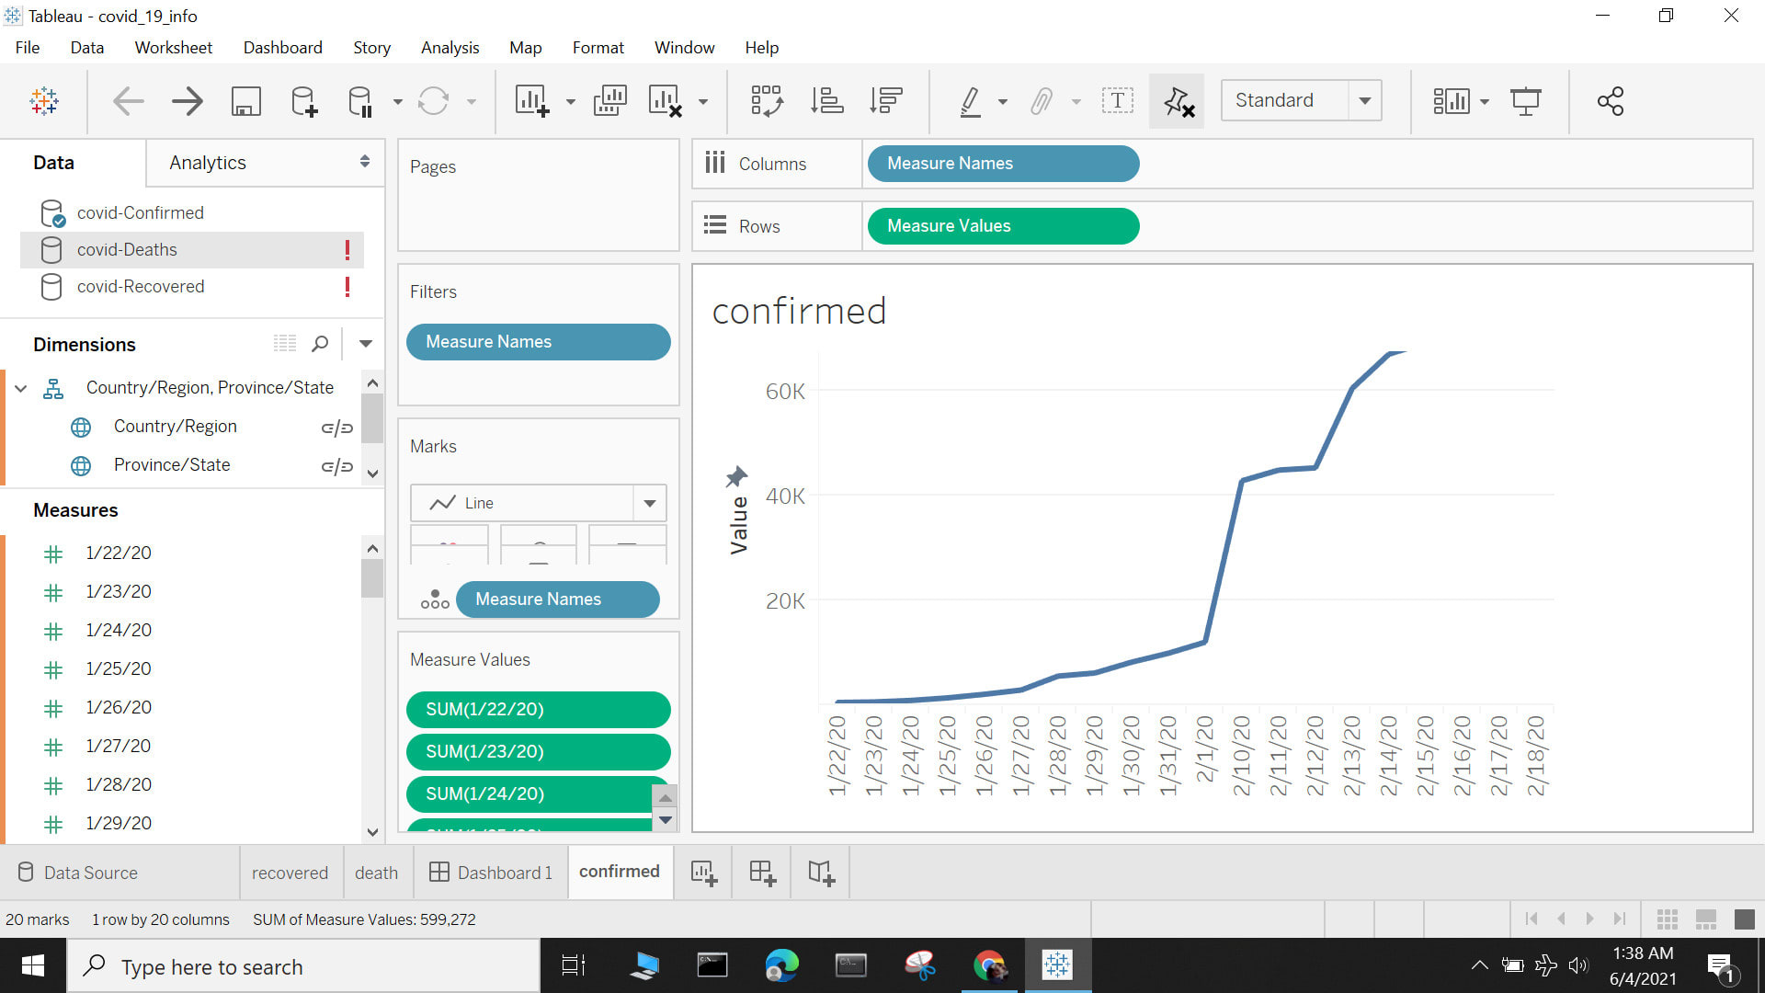The image size is (1765, 993).
Task: Clear sheet icon in toolbar
Action: click(x=665, y=100)
